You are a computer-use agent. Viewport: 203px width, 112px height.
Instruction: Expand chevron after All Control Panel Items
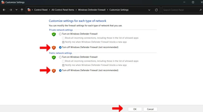coord(76,10)
